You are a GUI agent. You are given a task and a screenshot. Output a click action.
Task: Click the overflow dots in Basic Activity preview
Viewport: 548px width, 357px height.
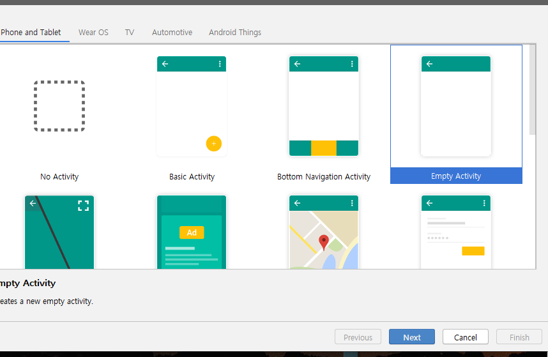(220, 64)
